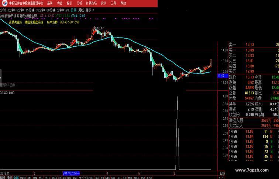Apply the TRIX indicator

pos(47,178)
